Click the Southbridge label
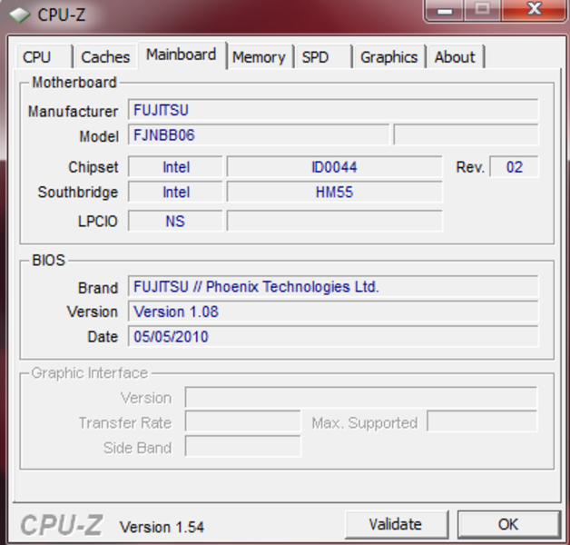This screenshot has width=570, height=545. 78,192
